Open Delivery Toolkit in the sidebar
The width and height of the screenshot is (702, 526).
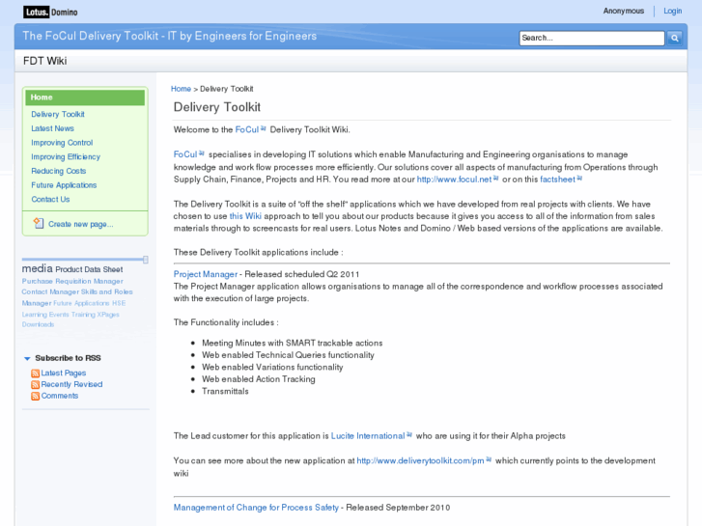coord(58,114)
